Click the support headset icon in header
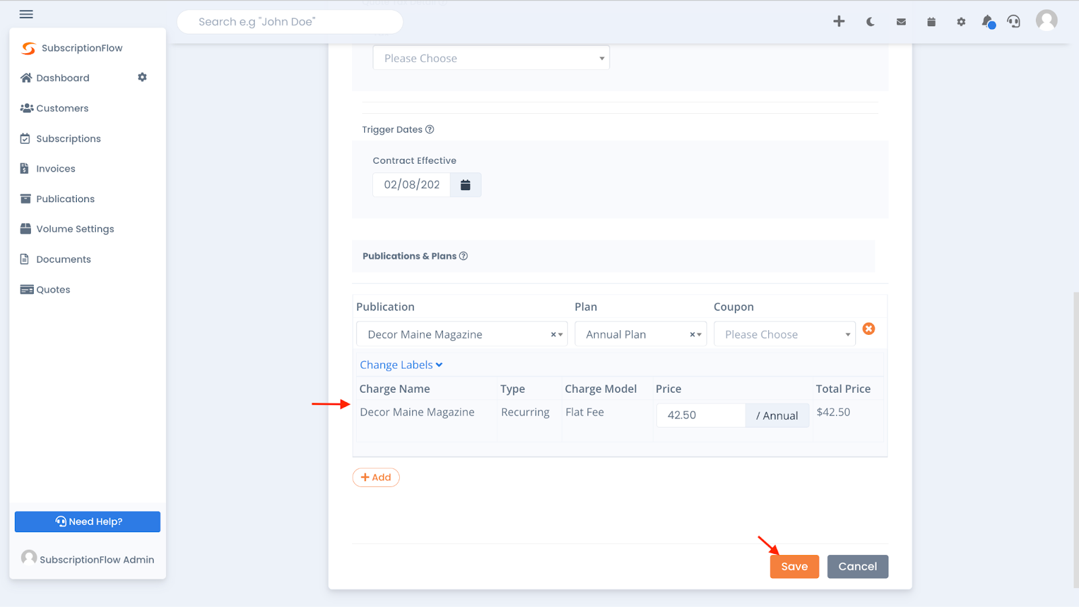Image resolution: width=1079 pixels, height=607 pixels. (x=1014, y=22)
